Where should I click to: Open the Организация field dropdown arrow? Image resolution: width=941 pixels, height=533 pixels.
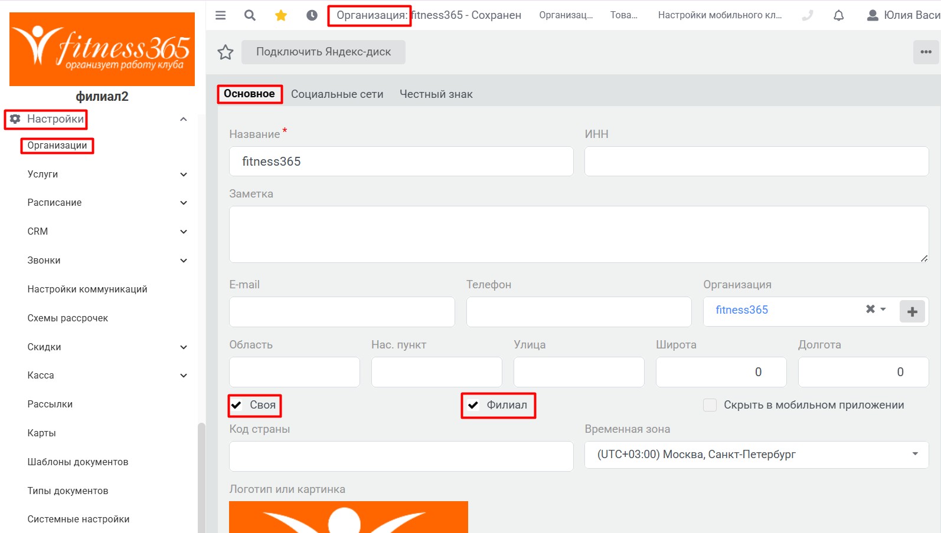(883, 309)
